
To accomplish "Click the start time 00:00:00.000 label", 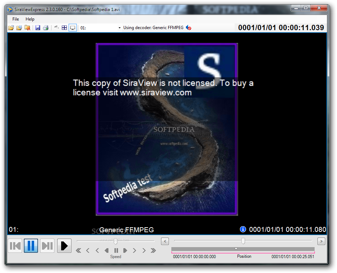I will (x=194, y=256).
